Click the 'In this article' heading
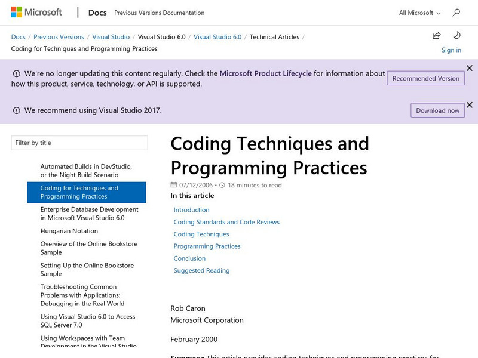 click(192, 196)
